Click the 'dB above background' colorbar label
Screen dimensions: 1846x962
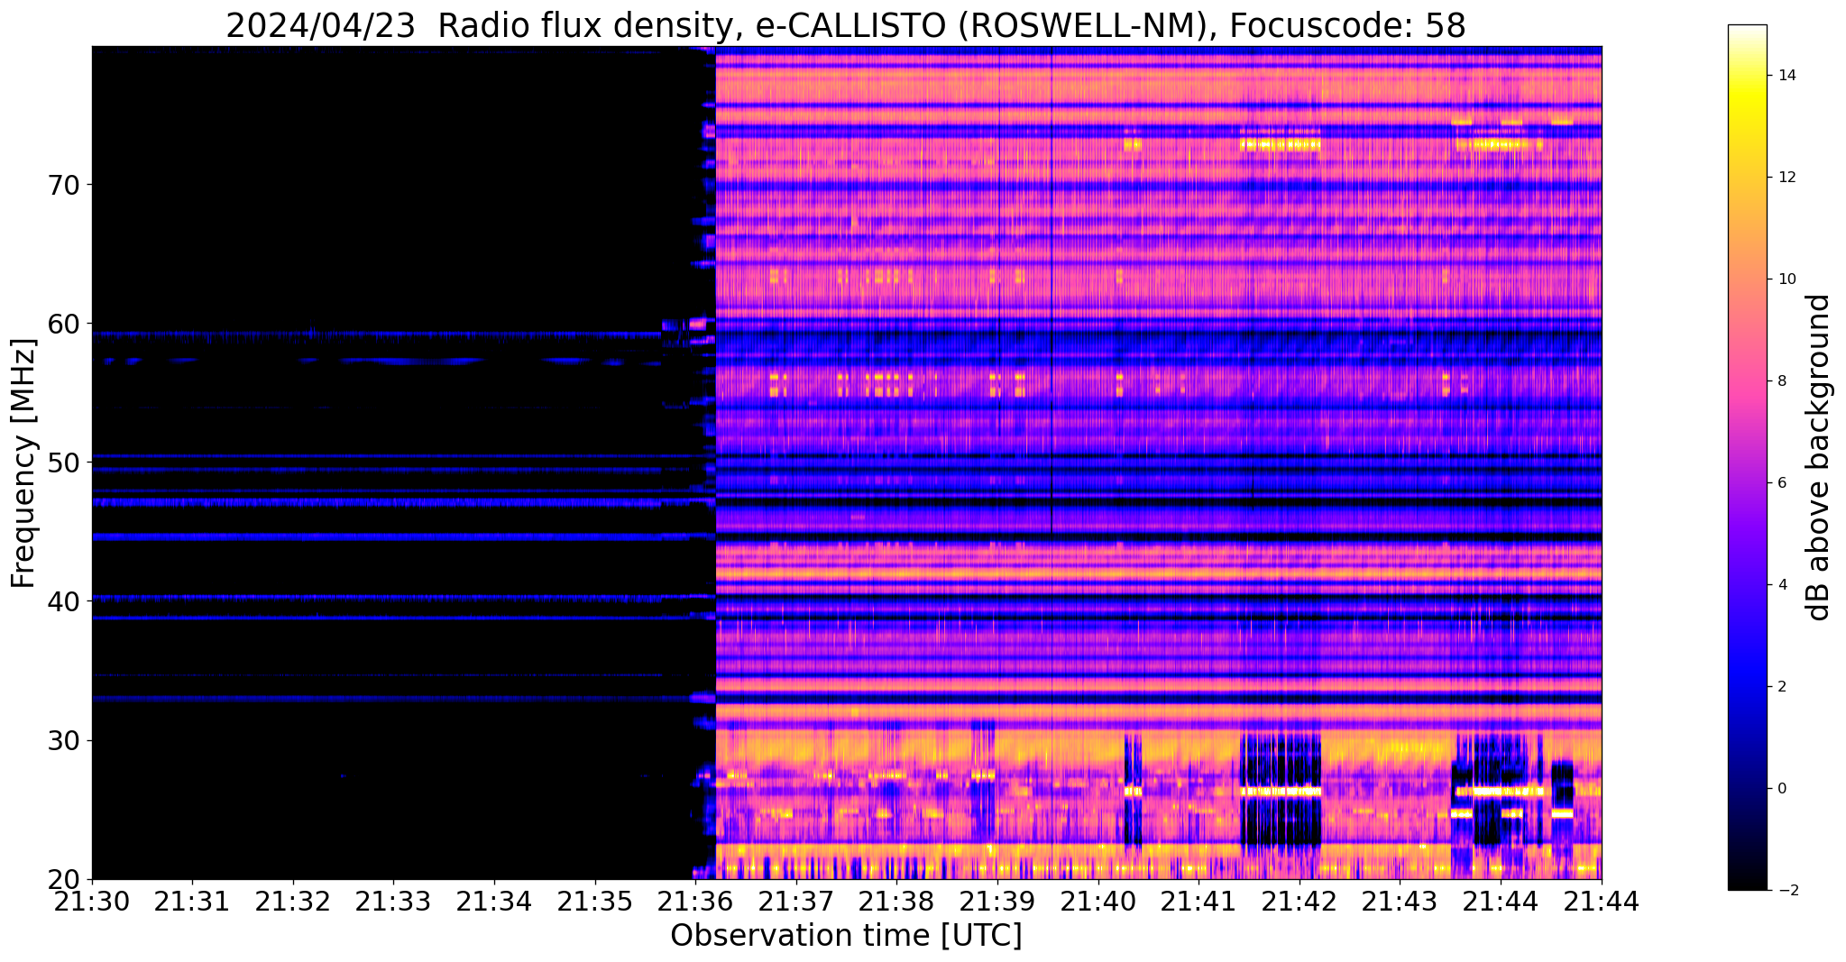tap(1819, 457)
